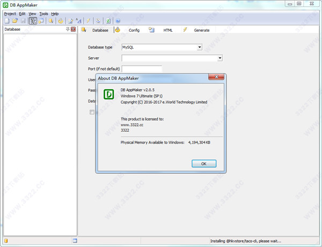
Task: Open the Project menu
Action: [10, 14]
